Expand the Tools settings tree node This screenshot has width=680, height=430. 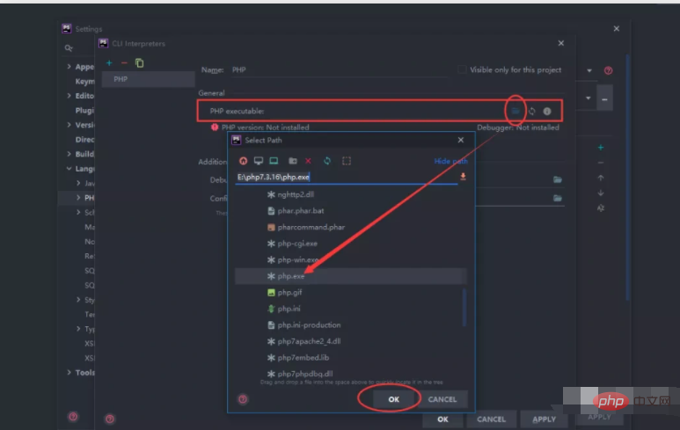(x=69, y=372)
